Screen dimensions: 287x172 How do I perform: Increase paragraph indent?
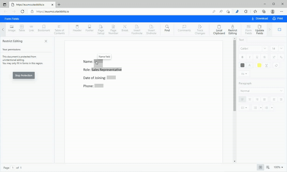[x=281, y=99]
